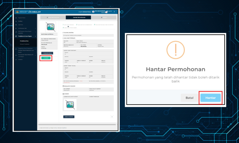Image resolution: width=239 pixels, height=143 pixels.
Task: Click the user avatar icon in header
Action: [93, 12]
